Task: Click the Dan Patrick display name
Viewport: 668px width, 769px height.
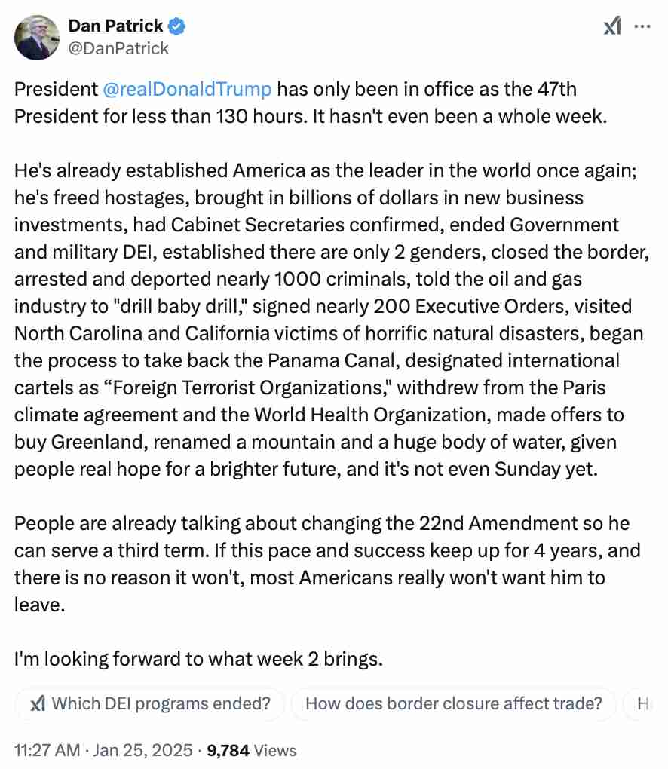Action: point(116,26)
